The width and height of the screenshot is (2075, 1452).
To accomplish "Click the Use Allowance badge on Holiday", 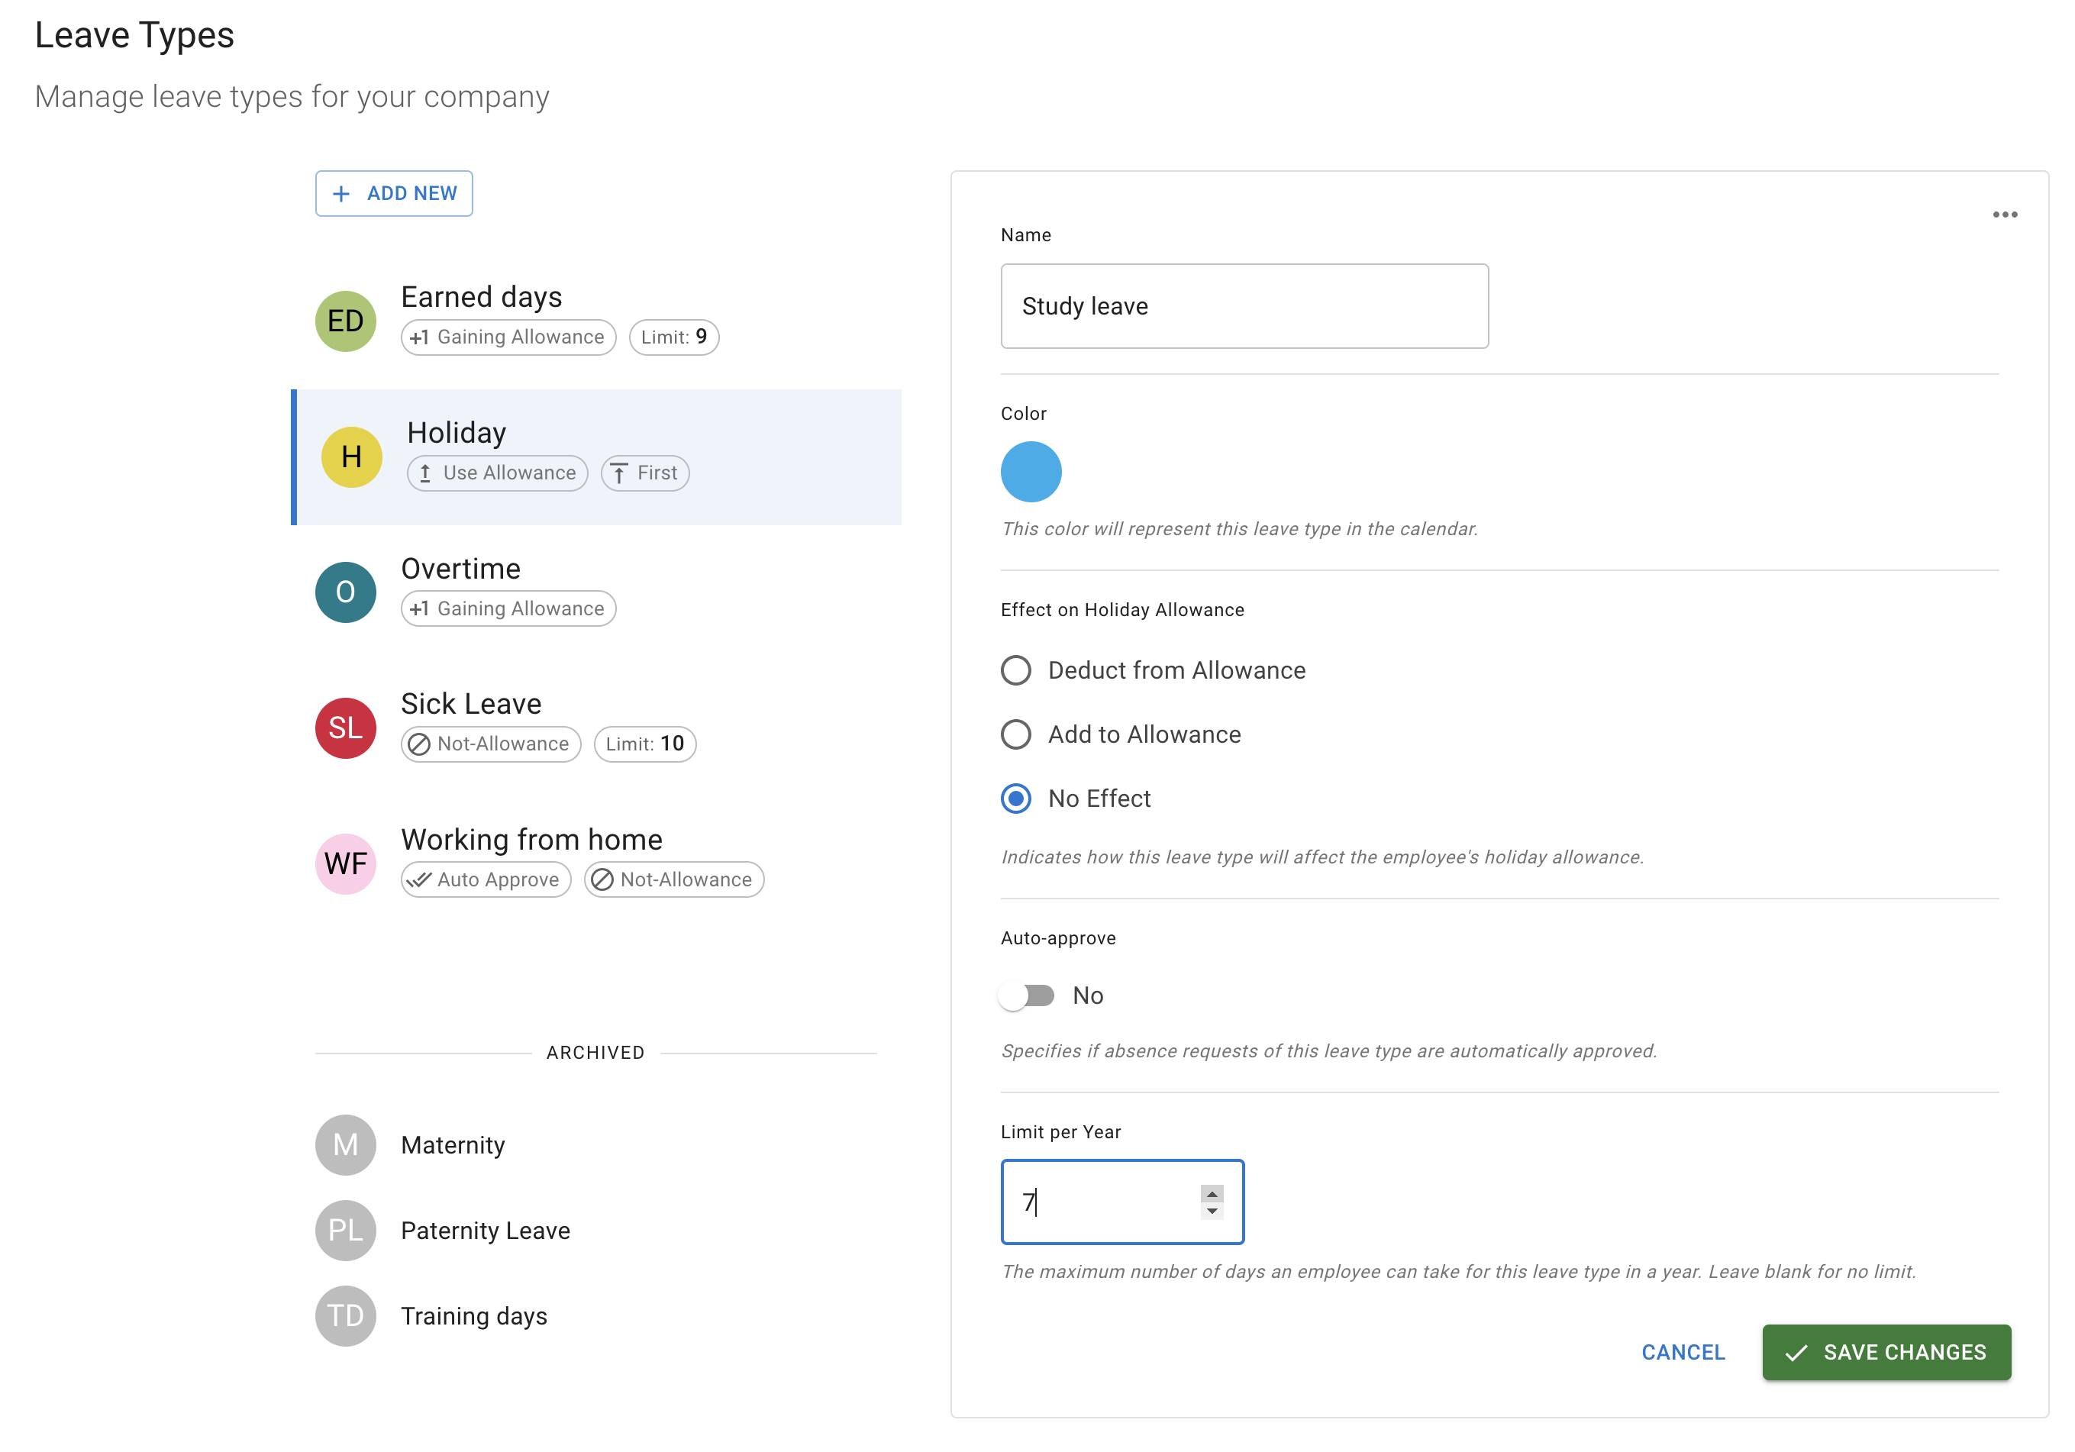I will pos(497,473).
